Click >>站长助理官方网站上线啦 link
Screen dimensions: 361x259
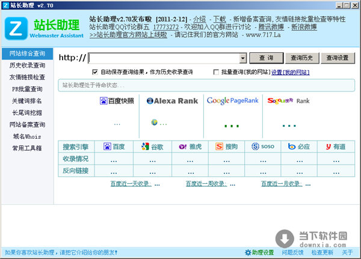(128, 35)
